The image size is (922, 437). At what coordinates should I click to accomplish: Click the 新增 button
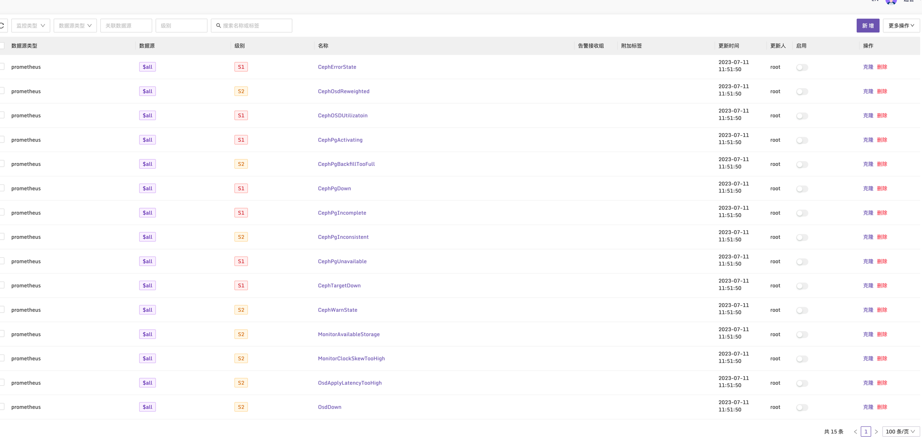868,25
